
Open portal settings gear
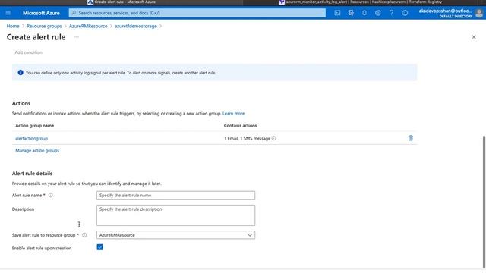coord(378,13)
